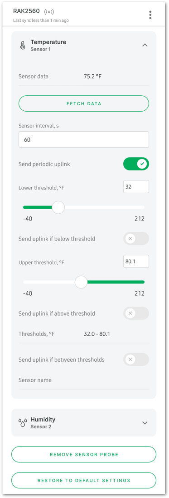Focus the Sensor interval input field

pyautogui.click(x=84, y=140)
